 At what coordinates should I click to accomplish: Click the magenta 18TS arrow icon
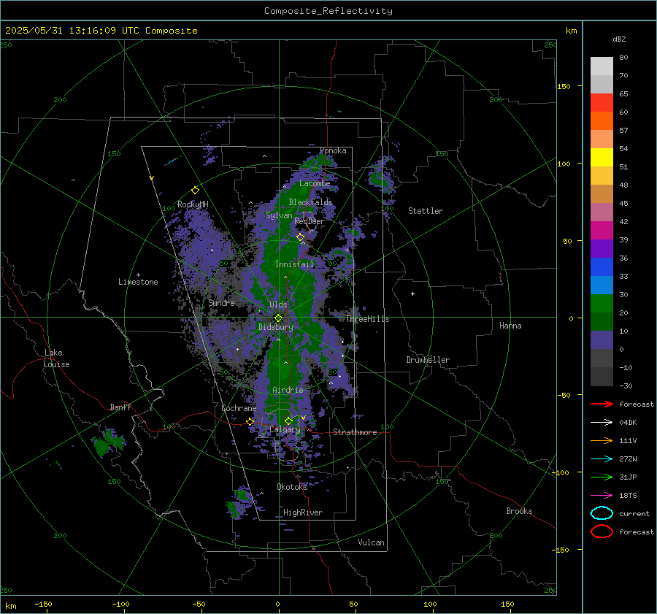[x=602, y=496]
